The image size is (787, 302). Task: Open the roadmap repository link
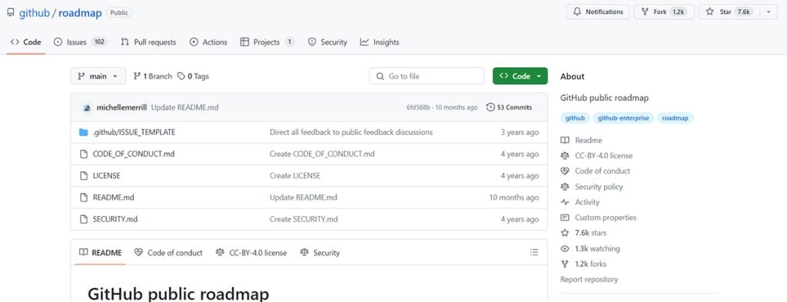click(x=80, y=13)
